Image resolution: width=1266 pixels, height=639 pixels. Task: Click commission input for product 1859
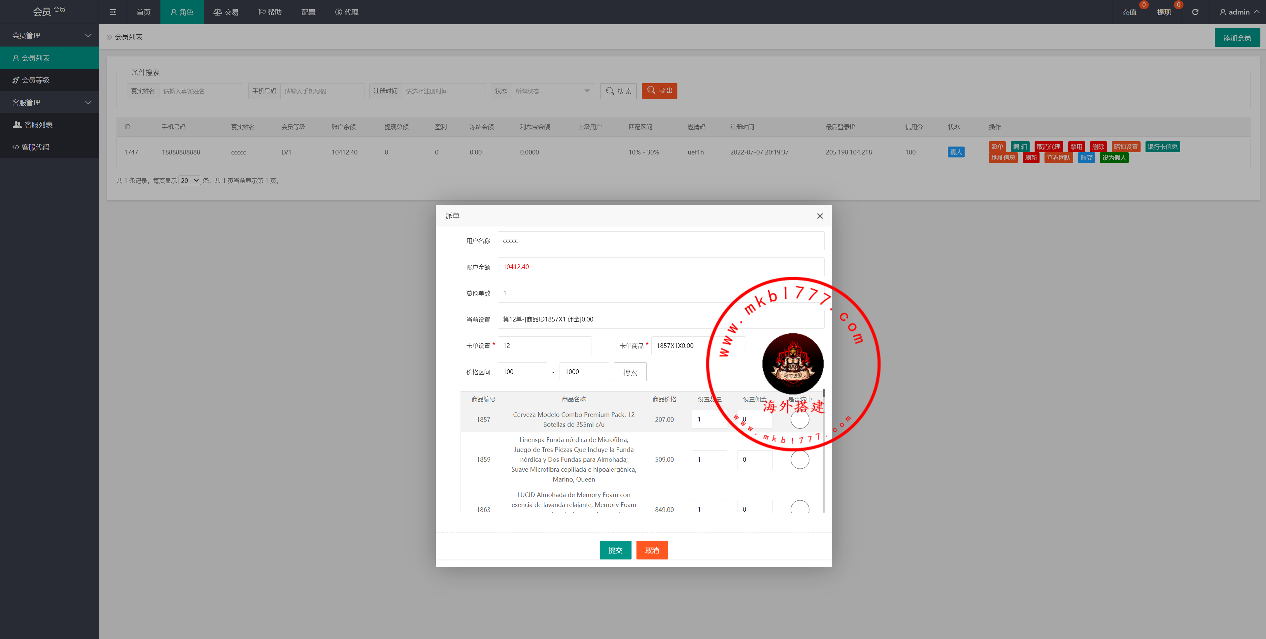(x=754, y=459)
